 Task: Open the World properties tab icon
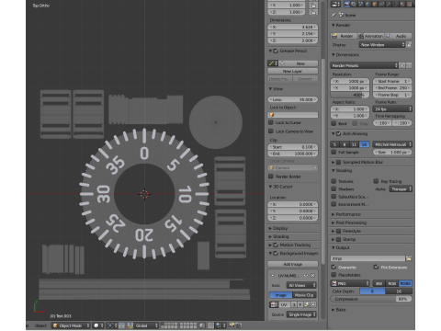[x=367, y=4]
